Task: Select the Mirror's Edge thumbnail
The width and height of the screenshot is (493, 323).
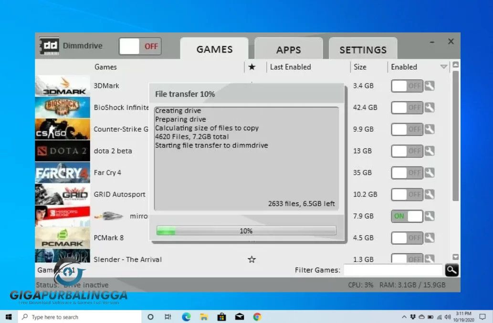Action: (63, 216)
